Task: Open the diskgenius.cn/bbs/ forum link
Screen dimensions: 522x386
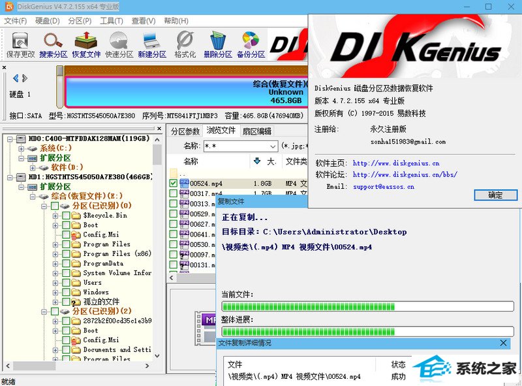Action: coord(405,174)
